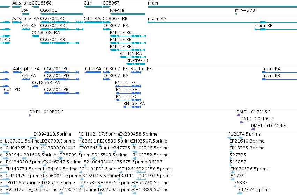The width and height of the screenshot is (297, 195).
Task: Click the CG6701-PB protein label
Action: click(56, 90)
